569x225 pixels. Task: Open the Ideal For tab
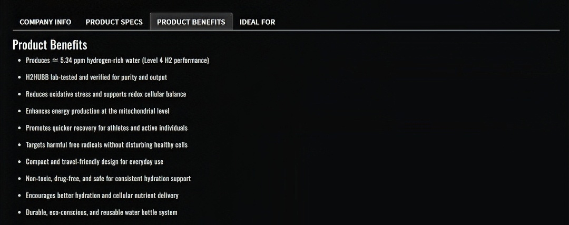257,22
